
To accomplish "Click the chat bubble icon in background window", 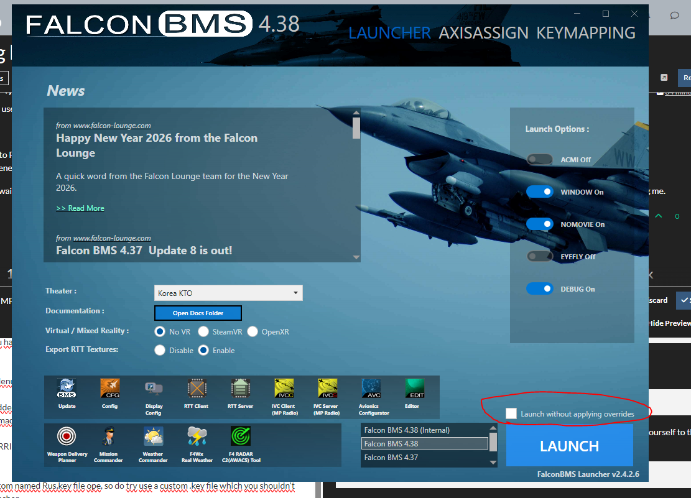I will (674, 16).
